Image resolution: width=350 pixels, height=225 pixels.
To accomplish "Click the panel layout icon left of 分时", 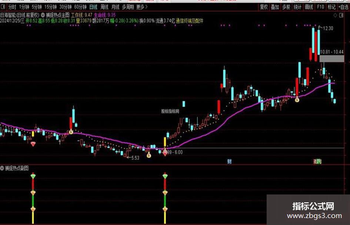I will [x=3, y=7].
